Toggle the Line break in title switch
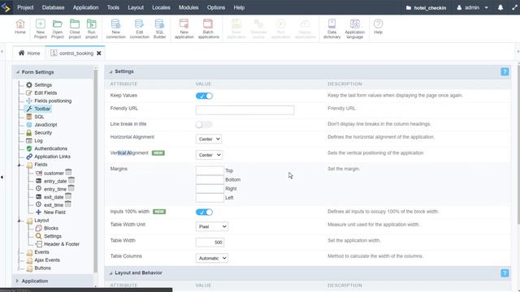This screenshot has width=520, height=292. (204, 124)
